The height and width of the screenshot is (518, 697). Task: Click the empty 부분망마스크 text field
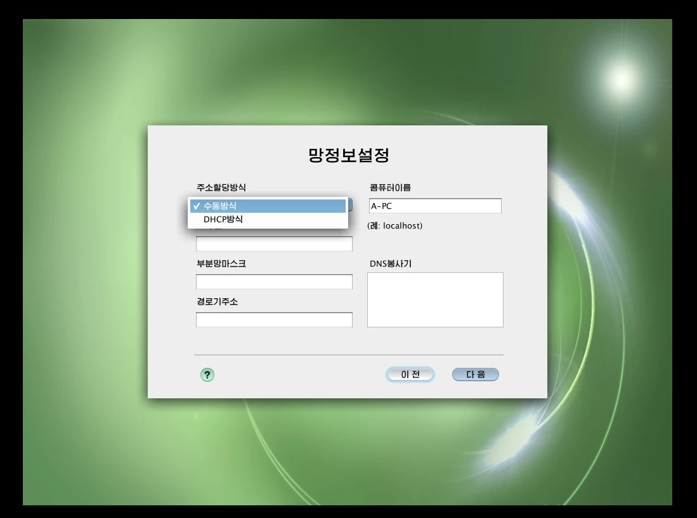tap(273, 281)
